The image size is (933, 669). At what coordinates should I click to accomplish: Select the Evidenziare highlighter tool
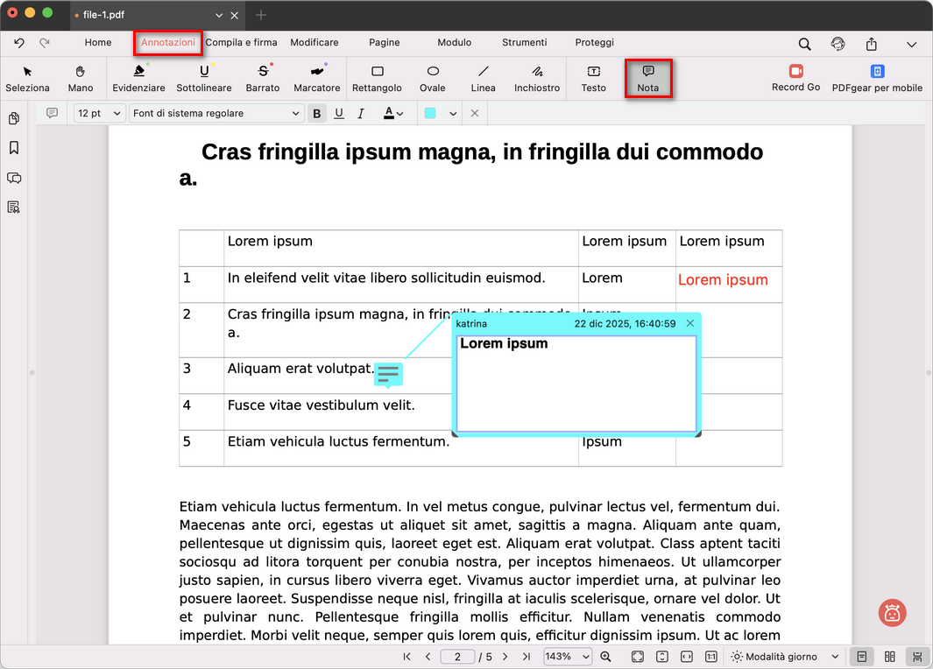(x=138, y=77)
